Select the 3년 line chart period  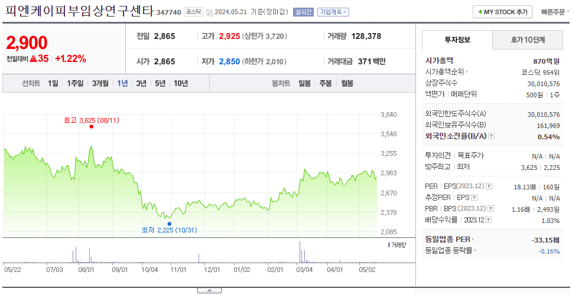click(141, 83)
